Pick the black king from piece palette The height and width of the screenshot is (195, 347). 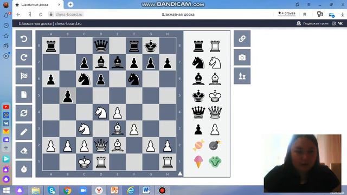point(198,96)
